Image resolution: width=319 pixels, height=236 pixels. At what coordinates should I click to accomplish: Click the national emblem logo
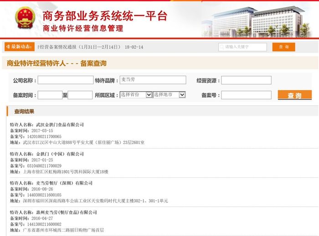pyautogui.click(x=25, y=18)
